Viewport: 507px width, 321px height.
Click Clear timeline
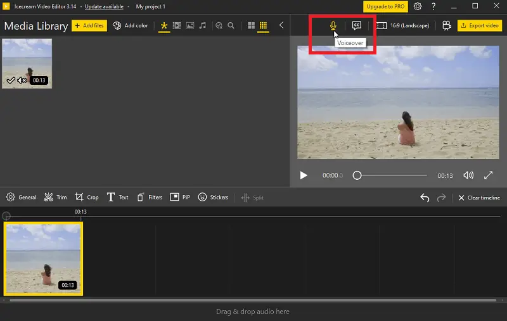[x=479, y=198]
